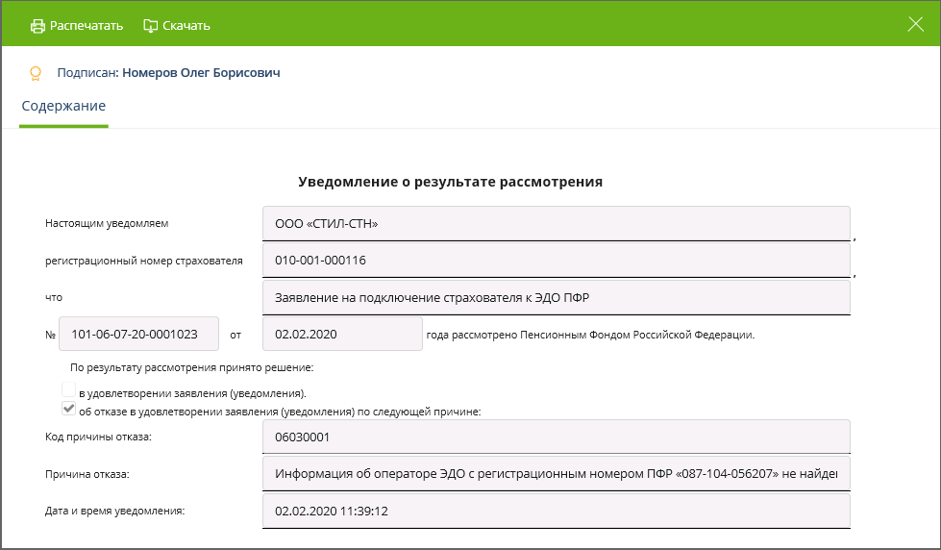Click the date field showing 02.02.2020
Image resolution: width=941 pixels, height=550 pixels.
(341, 335)
